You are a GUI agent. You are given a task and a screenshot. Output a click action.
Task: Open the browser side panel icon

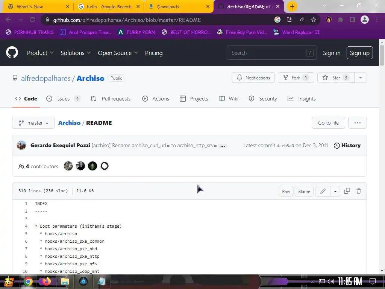353,20
